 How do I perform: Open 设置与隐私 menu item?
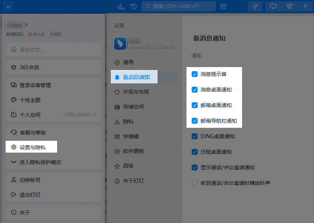tap(32, 147)
